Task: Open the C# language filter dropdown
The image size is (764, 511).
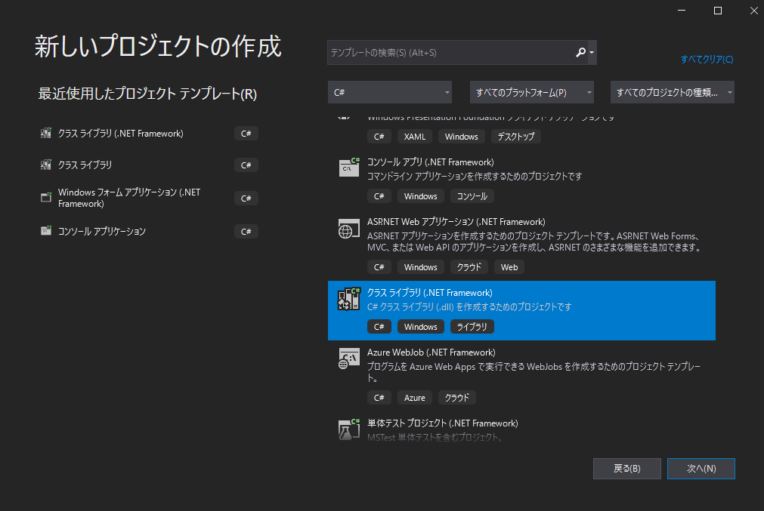Action: [x=389, y=91]
